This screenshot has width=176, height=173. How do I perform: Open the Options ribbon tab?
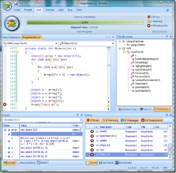pyautogui.click(x=50, y=10)
